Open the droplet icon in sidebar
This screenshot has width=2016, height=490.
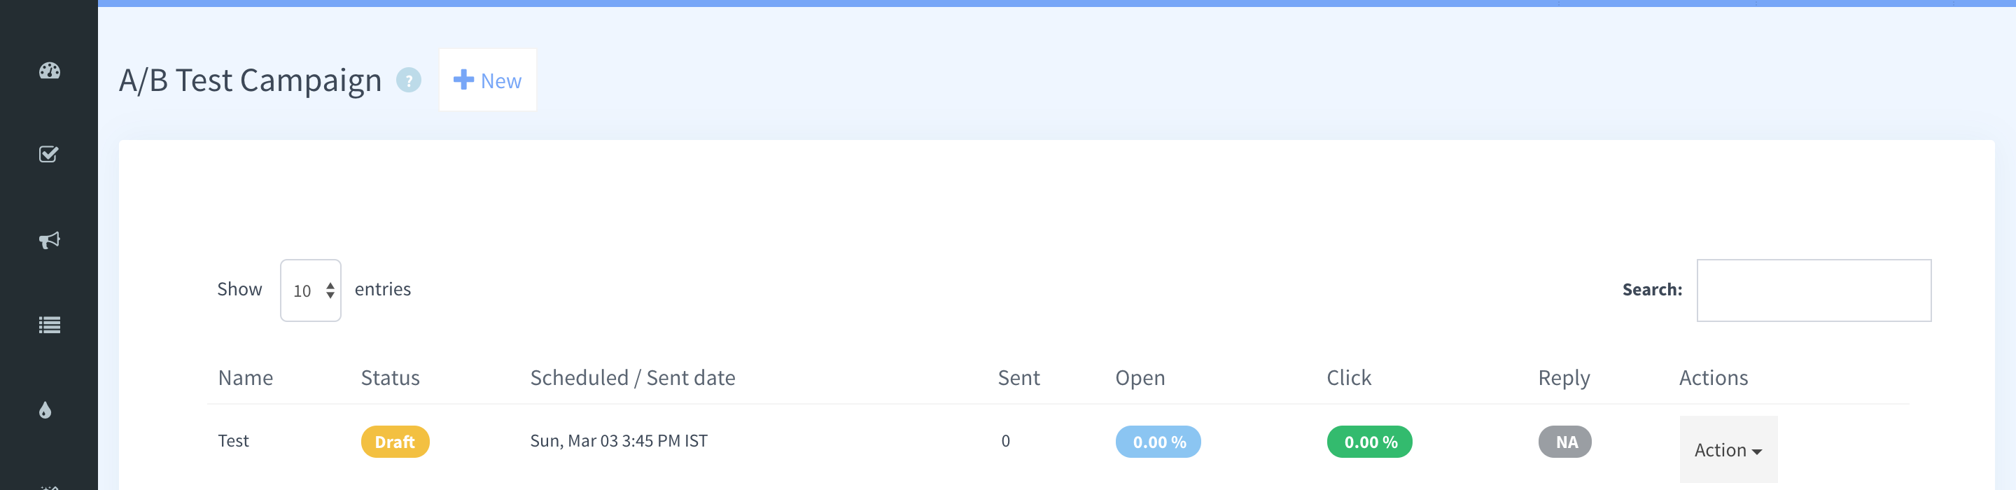tap(45, 410)
